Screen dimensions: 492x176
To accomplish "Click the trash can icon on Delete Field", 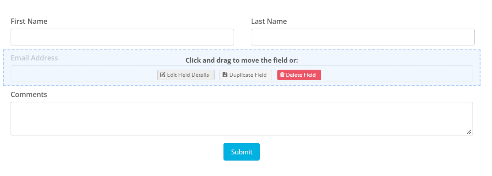I will (x=282, y=75).
